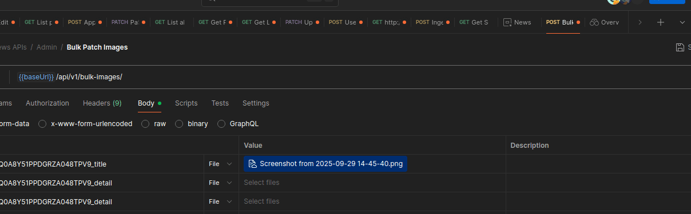Switch to the Headers (9) tab
The image size is (691, 214).
pos(102,103)
